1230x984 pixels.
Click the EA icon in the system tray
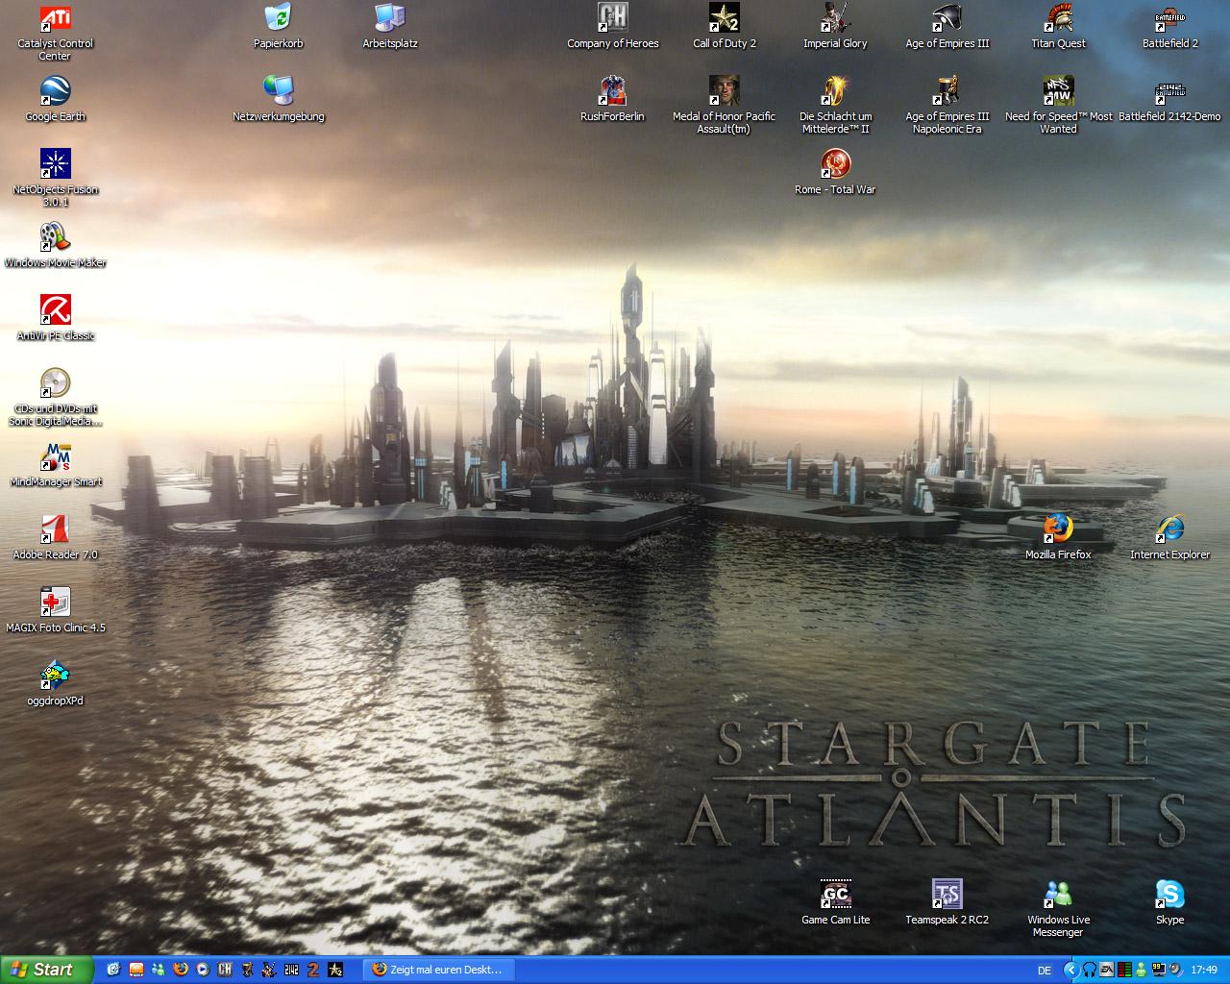(1107, 971)
